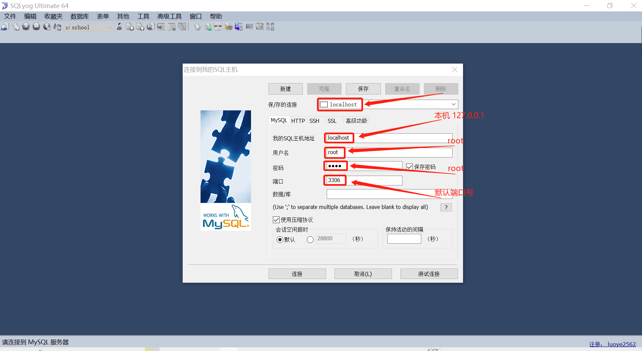
Task: Click the 密码 input field
Action: (x=364, y=166)
